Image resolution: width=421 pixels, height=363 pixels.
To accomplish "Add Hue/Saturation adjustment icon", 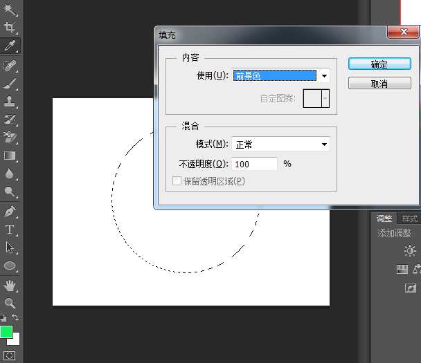I will pyautogui.click(x=402, y=270).
